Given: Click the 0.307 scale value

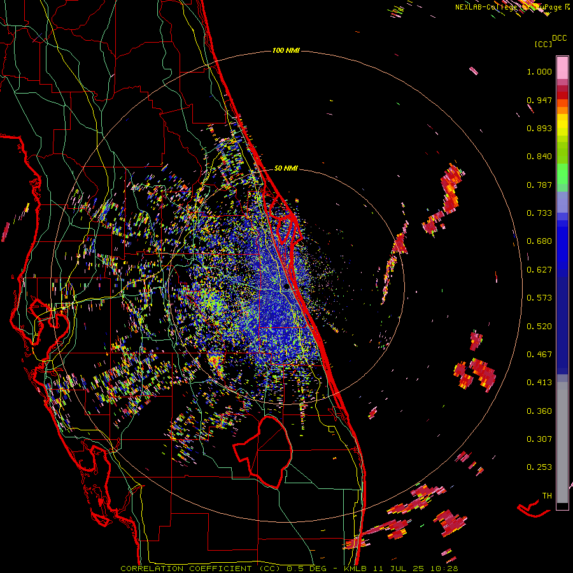Looking at the screenshot, I should tap(539, 439).
